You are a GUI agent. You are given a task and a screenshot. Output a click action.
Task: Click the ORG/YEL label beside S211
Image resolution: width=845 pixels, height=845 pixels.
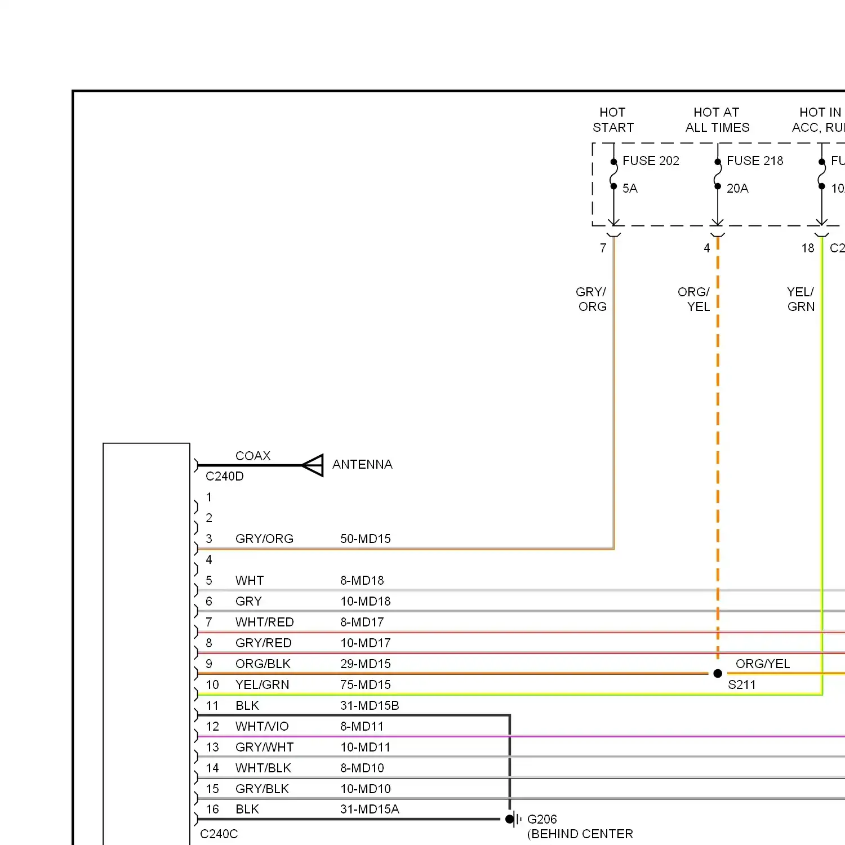(x=763, y=664)
